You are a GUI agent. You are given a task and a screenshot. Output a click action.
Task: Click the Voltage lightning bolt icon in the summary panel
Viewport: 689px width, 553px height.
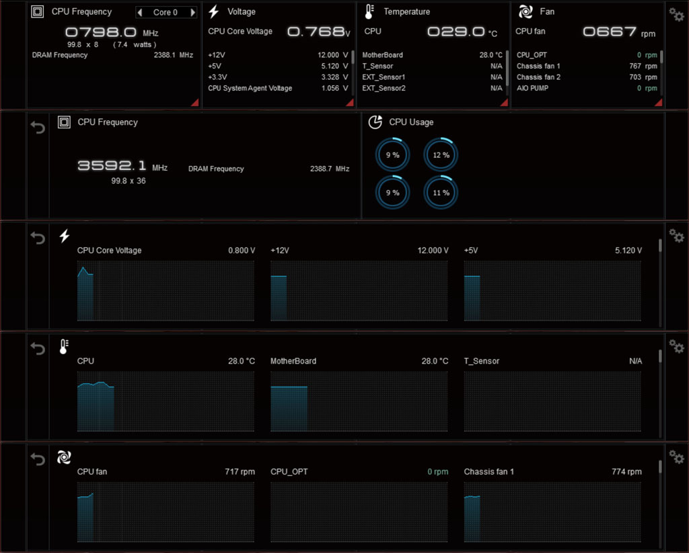(x=213, y=11)
